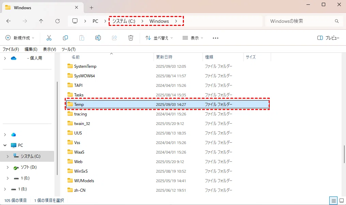Screen dimensions: 346x205
Task: Open the View dropdown in toolbar
Action: pyautogui.click(x=193, y=38)
